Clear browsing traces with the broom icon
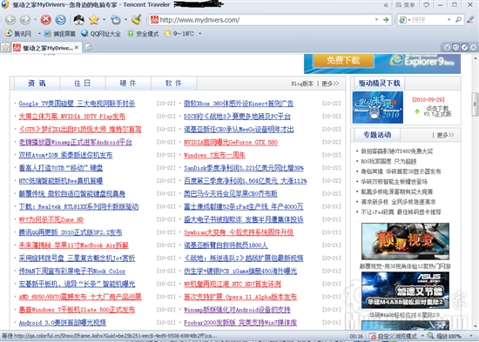479x342 pixels. tap(136, 20)
